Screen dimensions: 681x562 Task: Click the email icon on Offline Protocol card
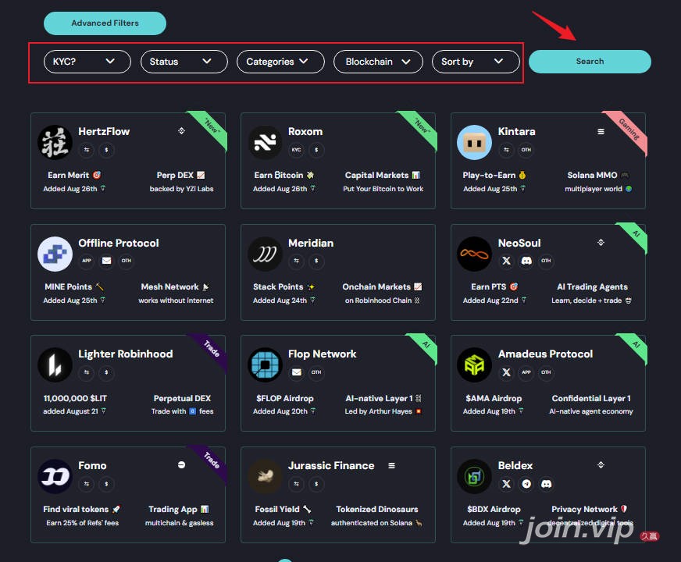(x=106, y=261)
